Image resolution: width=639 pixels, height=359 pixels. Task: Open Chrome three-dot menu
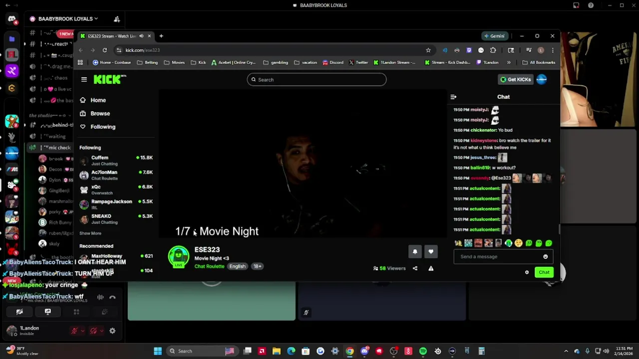point(553,50)
